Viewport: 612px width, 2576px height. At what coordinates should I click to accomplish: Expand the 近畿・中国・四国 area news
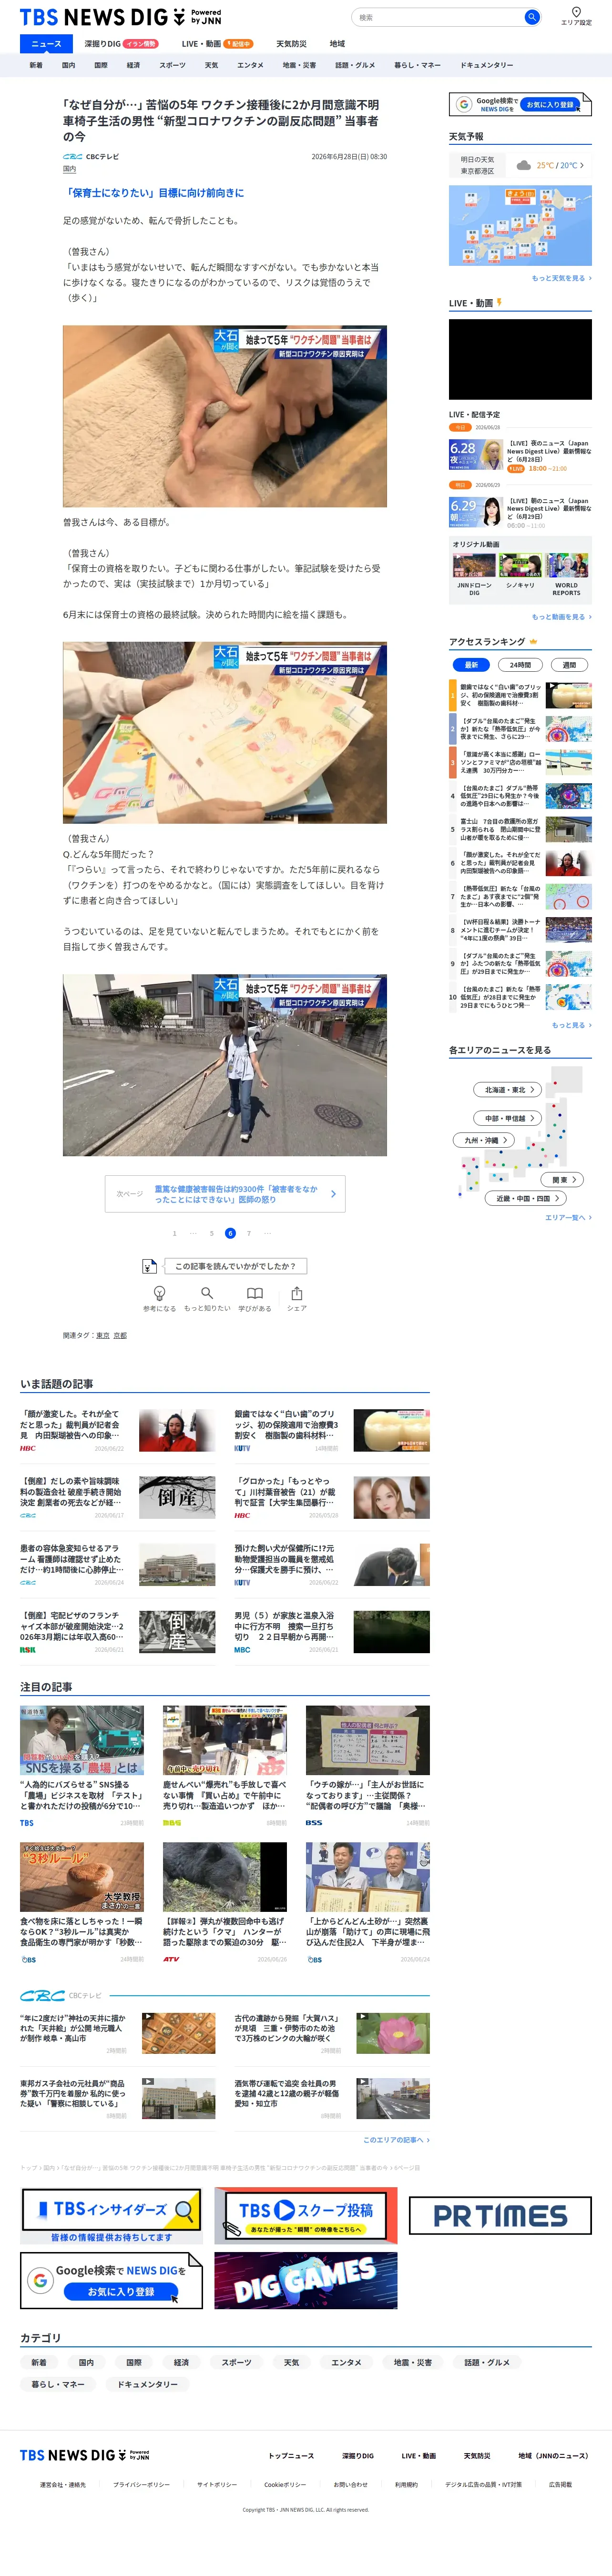coord(526,1198)
